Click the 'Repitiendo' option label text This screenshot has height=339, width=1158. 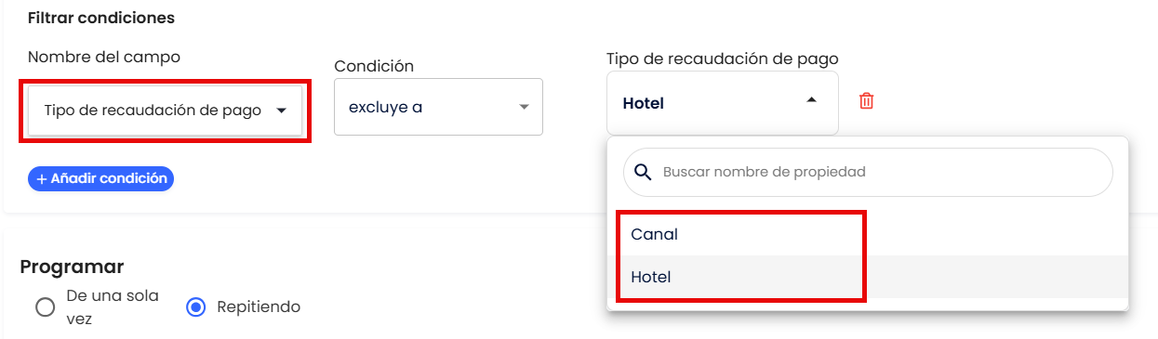(x=259, y=306)
